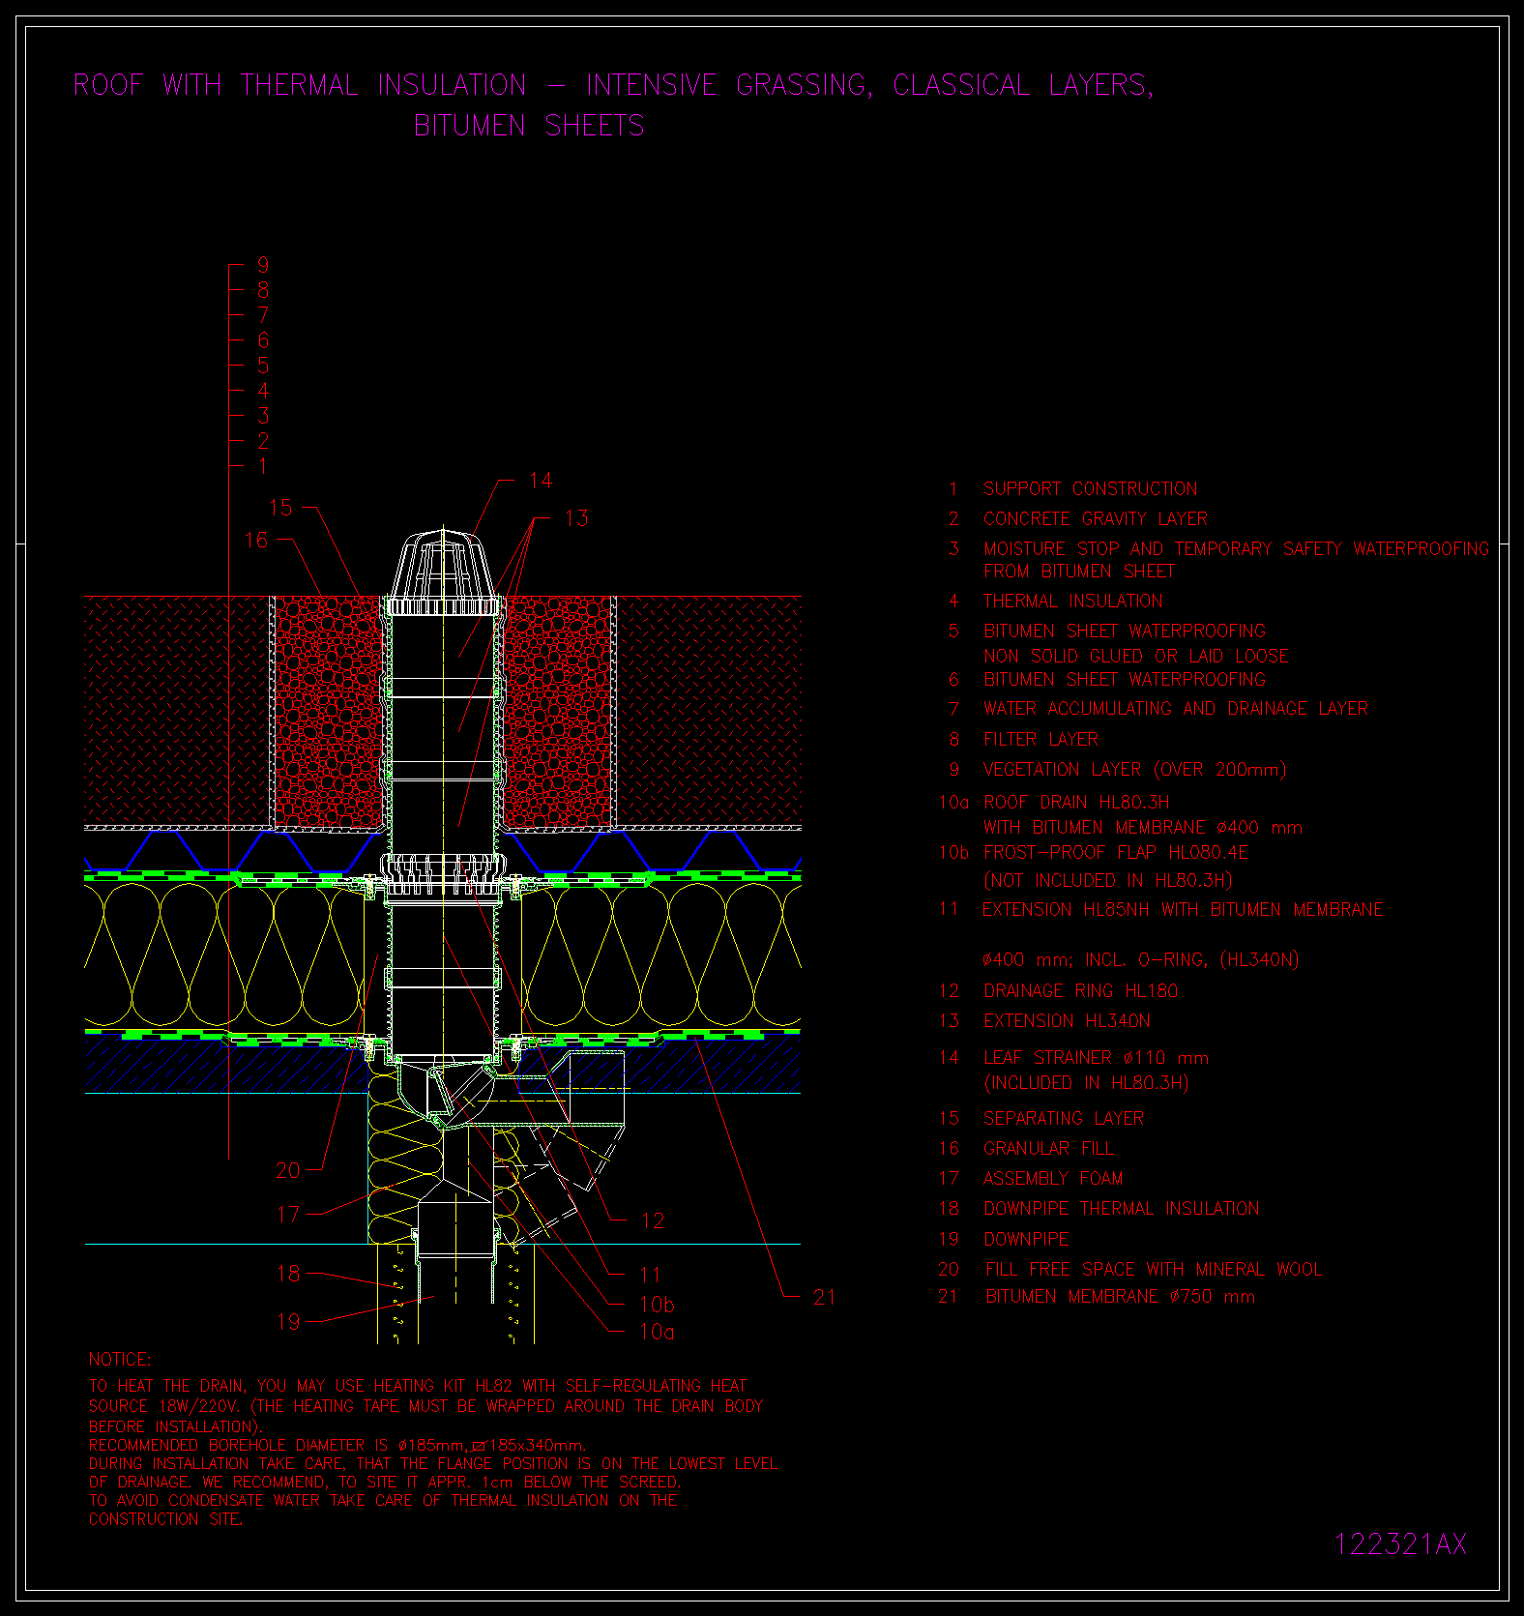
Task: Click the title line starting 'ROOF WITH THERMAL INSULATION'
Action: point(614,85)
